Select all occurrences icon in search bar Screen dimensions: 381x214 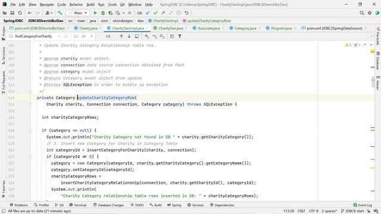(x=163, y=36)
